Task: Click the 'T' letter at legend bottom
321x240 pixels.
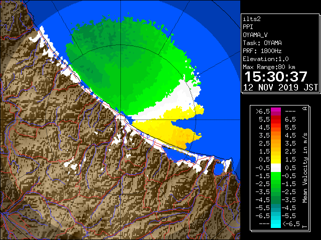Action: (305, 226)
